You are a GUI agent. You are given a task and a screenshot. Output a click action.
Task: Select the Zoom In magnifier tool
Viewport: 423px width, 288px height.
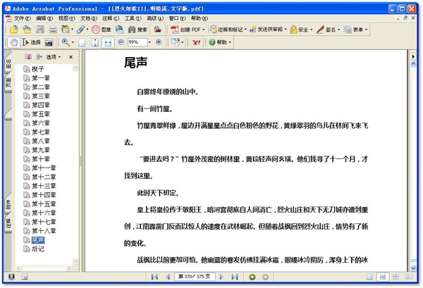[x=66, y=42]
